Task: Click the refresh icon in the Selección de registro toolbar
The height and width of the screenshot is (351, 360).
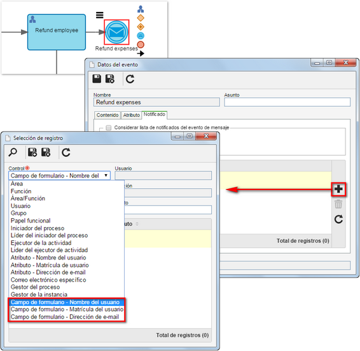Action: pyautogui.click(x=66, y=153)
